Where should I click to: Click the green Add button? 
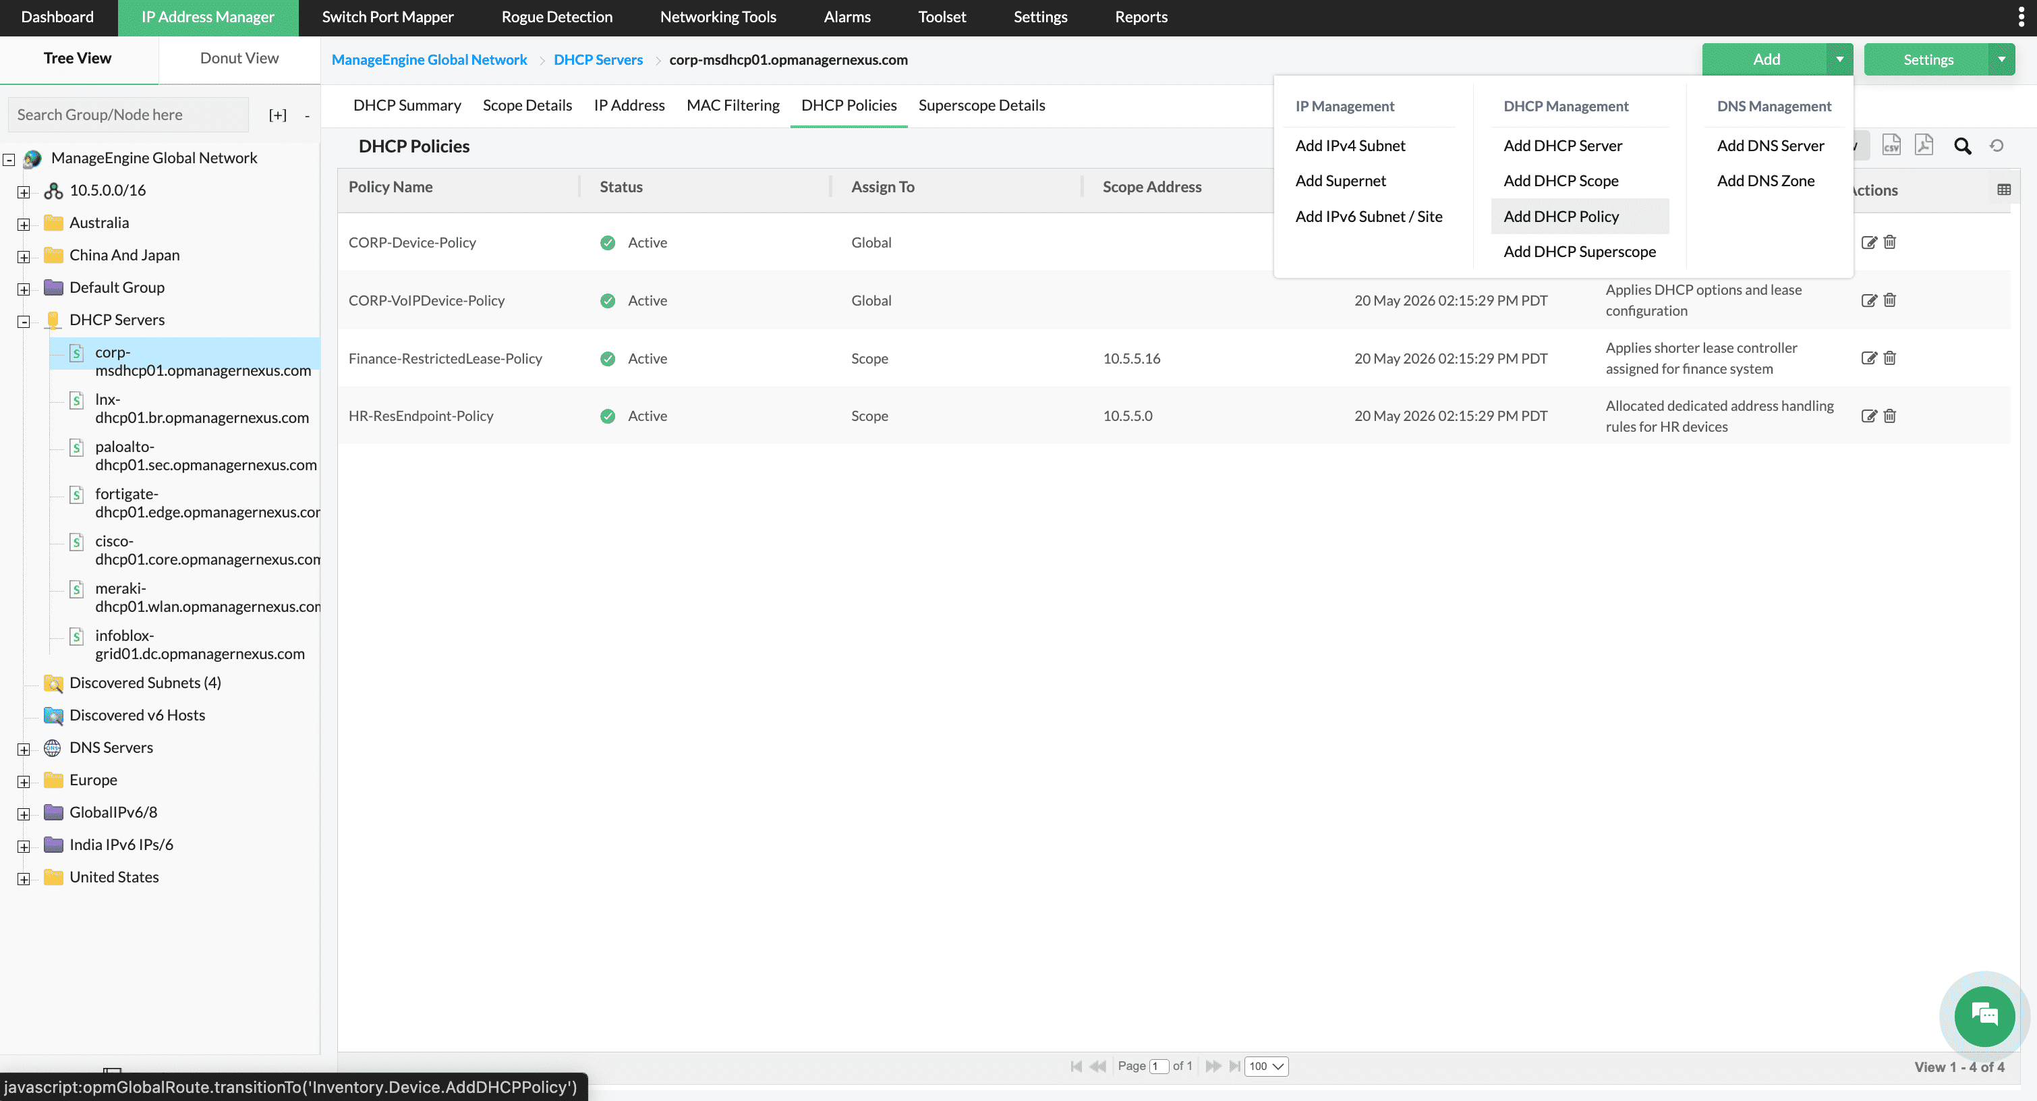coord(1765,59)
